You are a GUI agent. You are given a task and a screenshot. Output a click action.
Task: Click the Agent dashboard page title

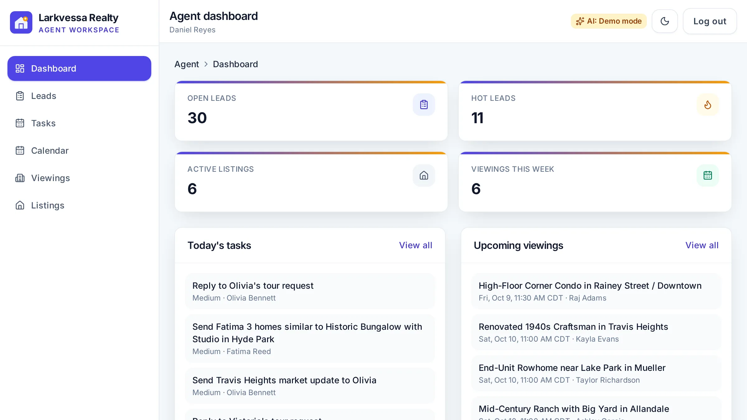(x=214, y=16)
